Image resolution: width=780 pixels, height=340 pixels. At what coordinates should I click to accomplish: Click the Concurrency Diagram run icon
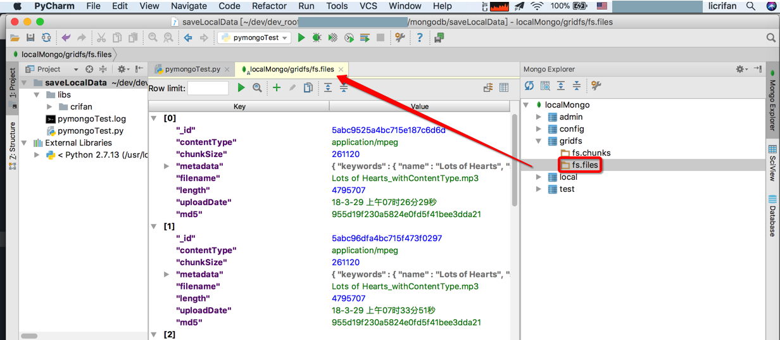(365, 38)
